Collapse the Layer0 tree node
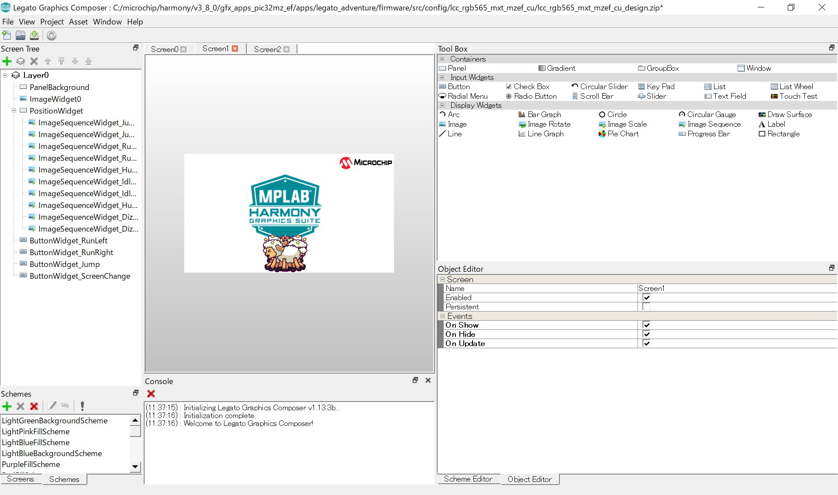Viewport: 838px width, 495px height. click(5, 75)
